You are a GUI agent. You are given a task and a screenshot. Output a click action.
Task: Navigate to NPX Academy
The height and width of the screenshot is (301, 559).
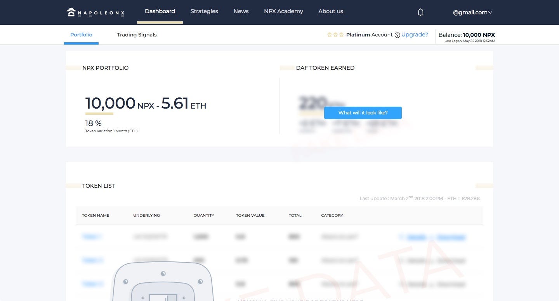[x=283, y=11]
